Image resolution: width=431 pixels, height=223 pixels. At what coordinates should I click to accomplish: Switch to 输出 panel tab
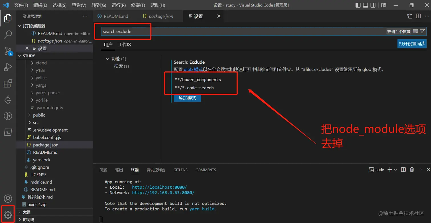pos(119,170)
